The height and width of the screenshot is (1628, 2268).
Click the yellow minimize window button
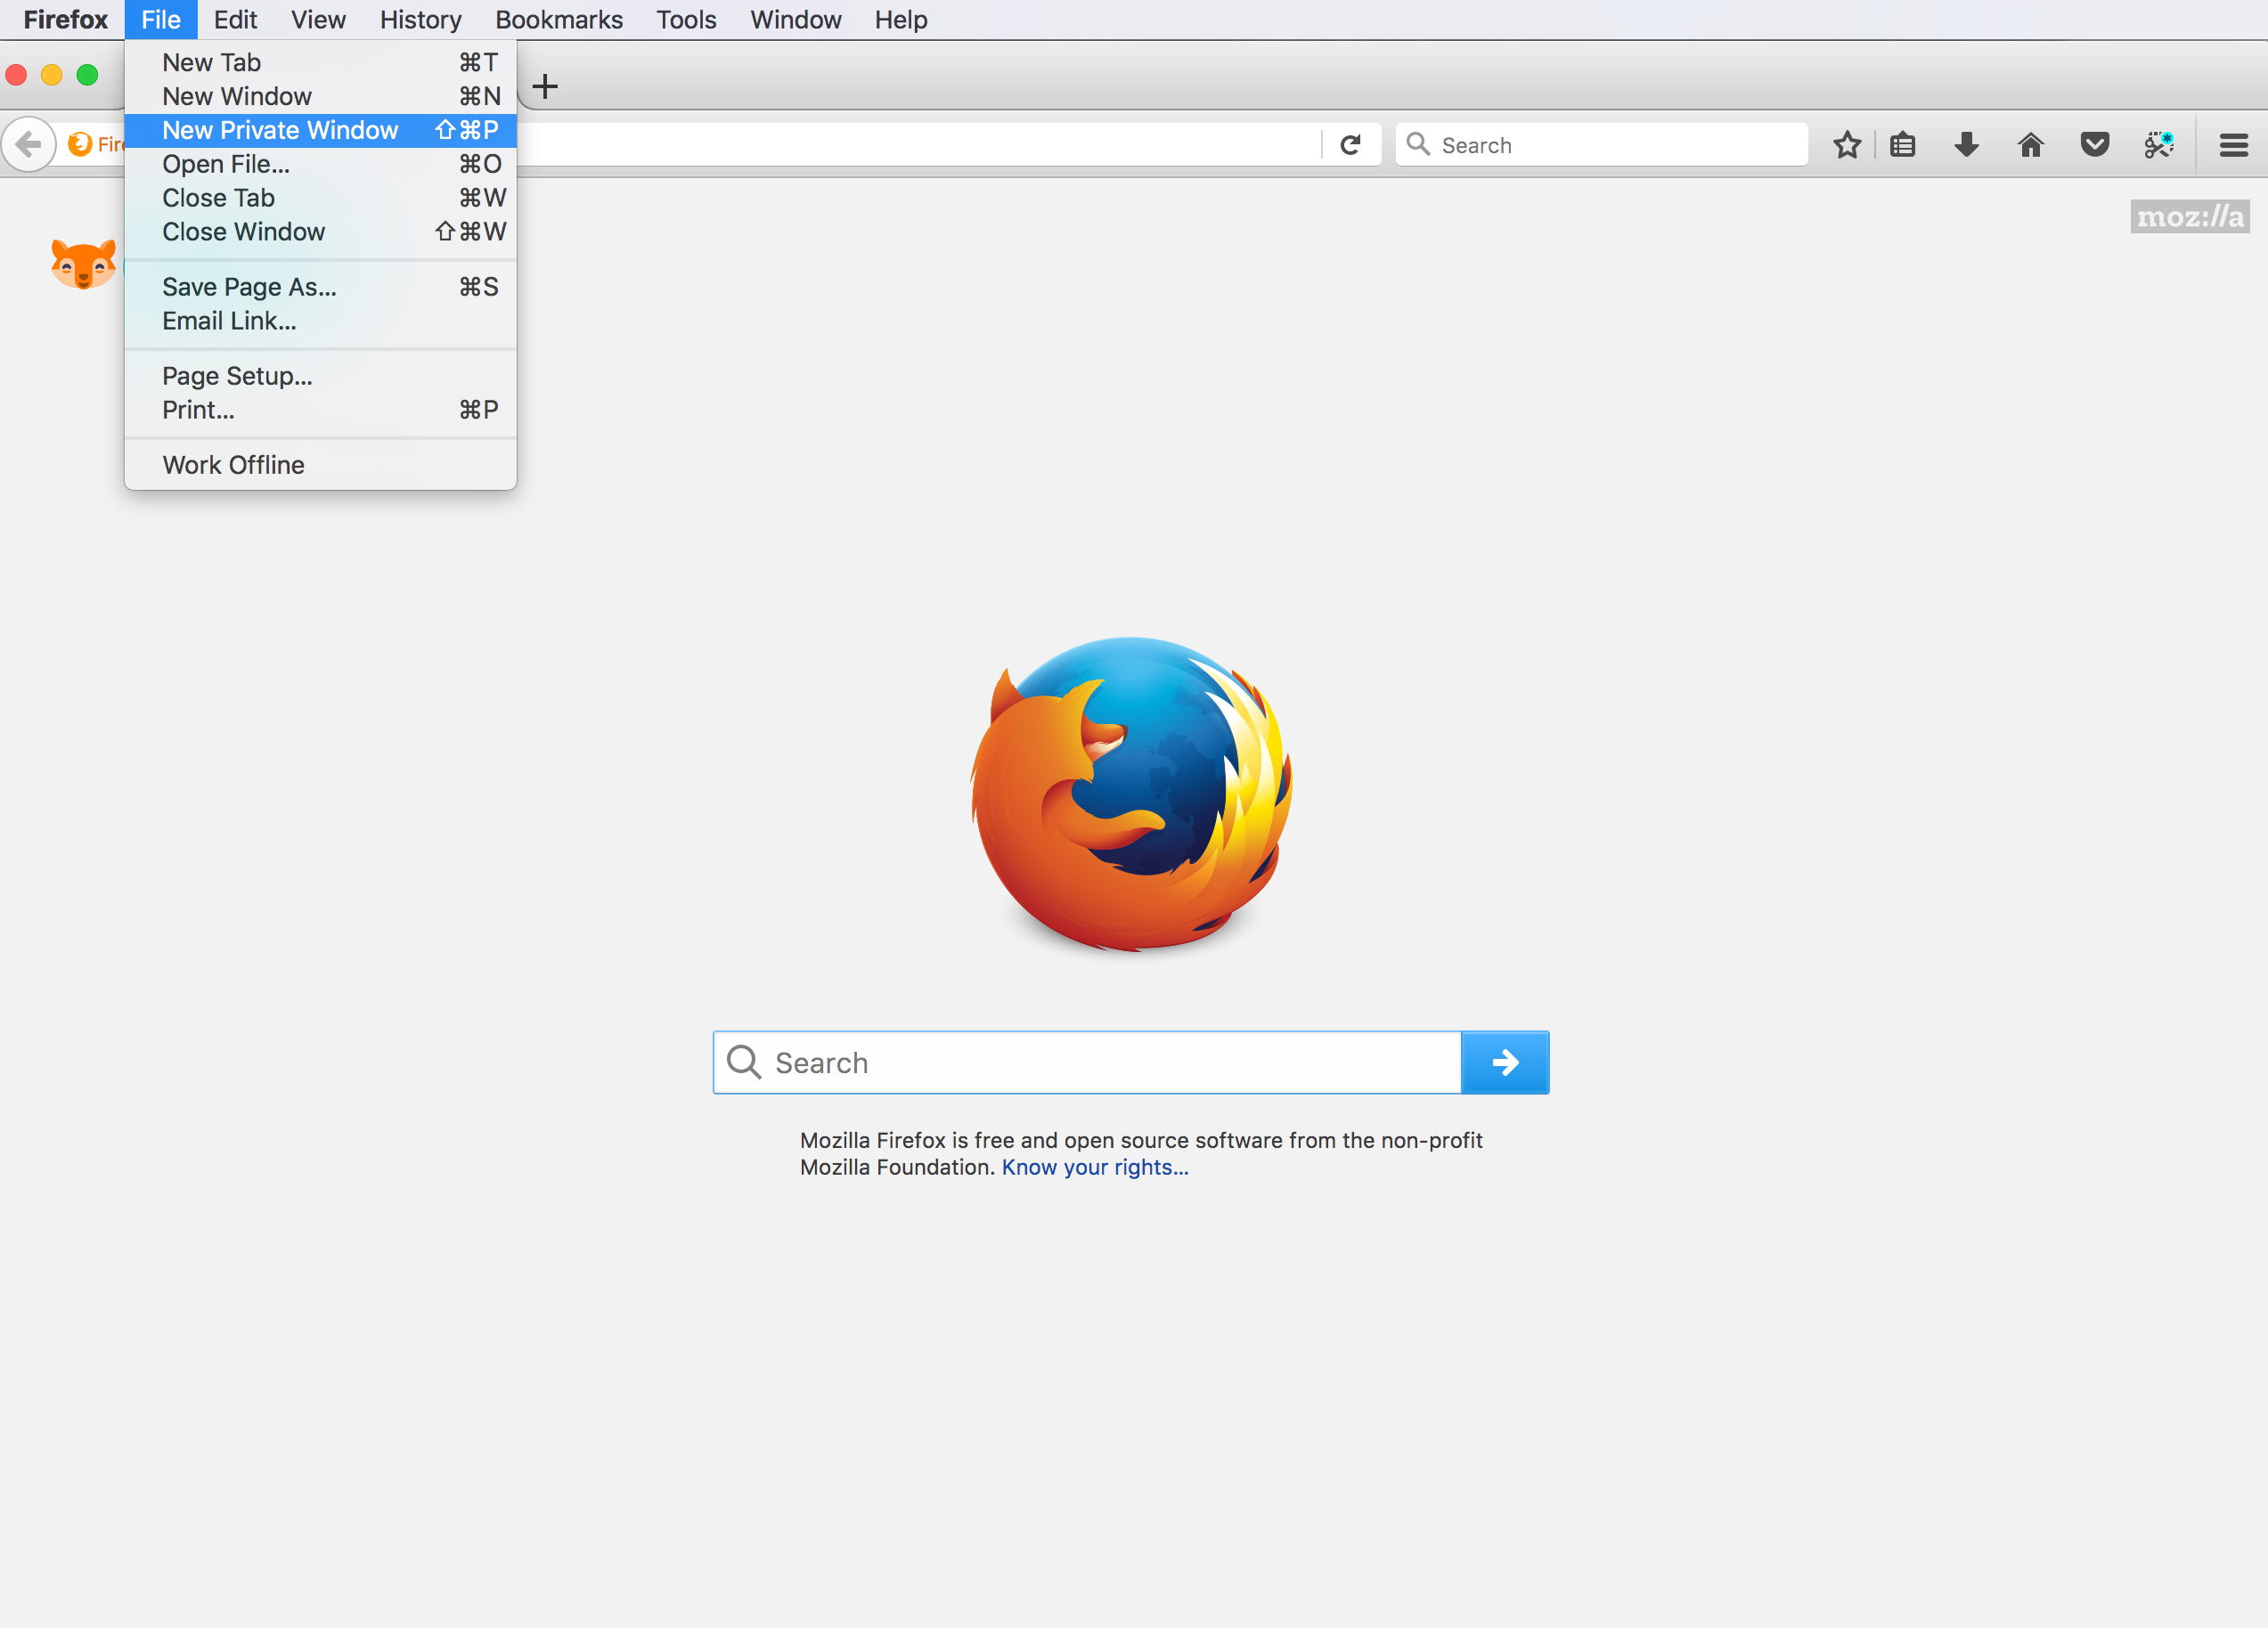(52, 75)
